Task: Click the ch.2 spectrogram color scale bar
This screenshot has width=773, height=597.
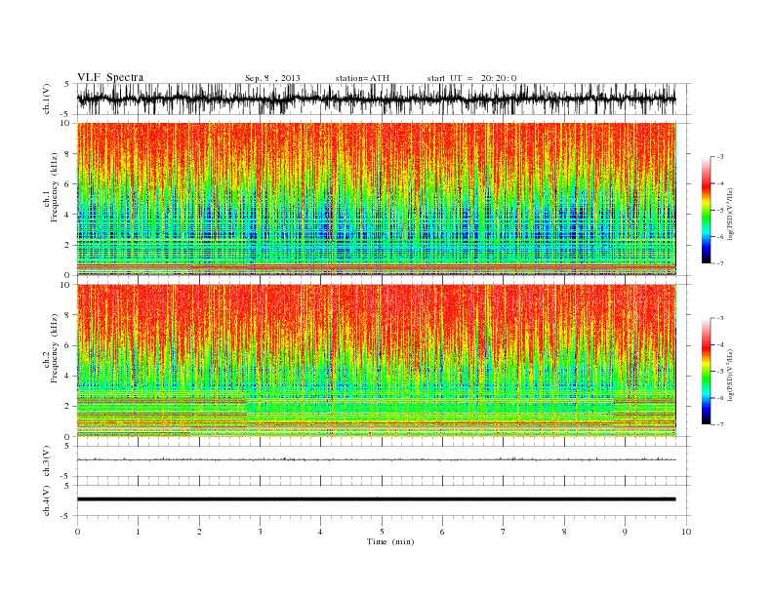Action: [x=706, y=371]
